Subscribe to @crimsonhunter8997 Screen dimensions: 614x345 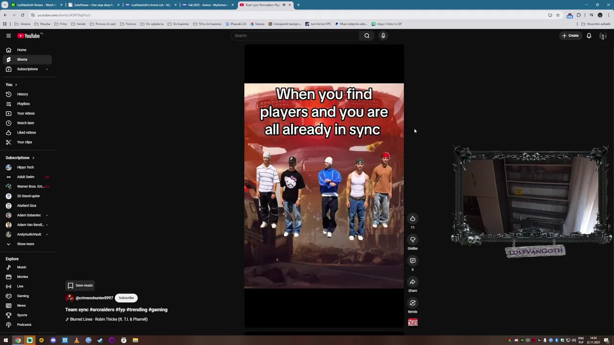pyautogui.click(x=126, y=298)
